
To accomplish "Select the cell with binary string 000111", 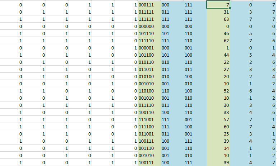I will (x=149, y=5).
